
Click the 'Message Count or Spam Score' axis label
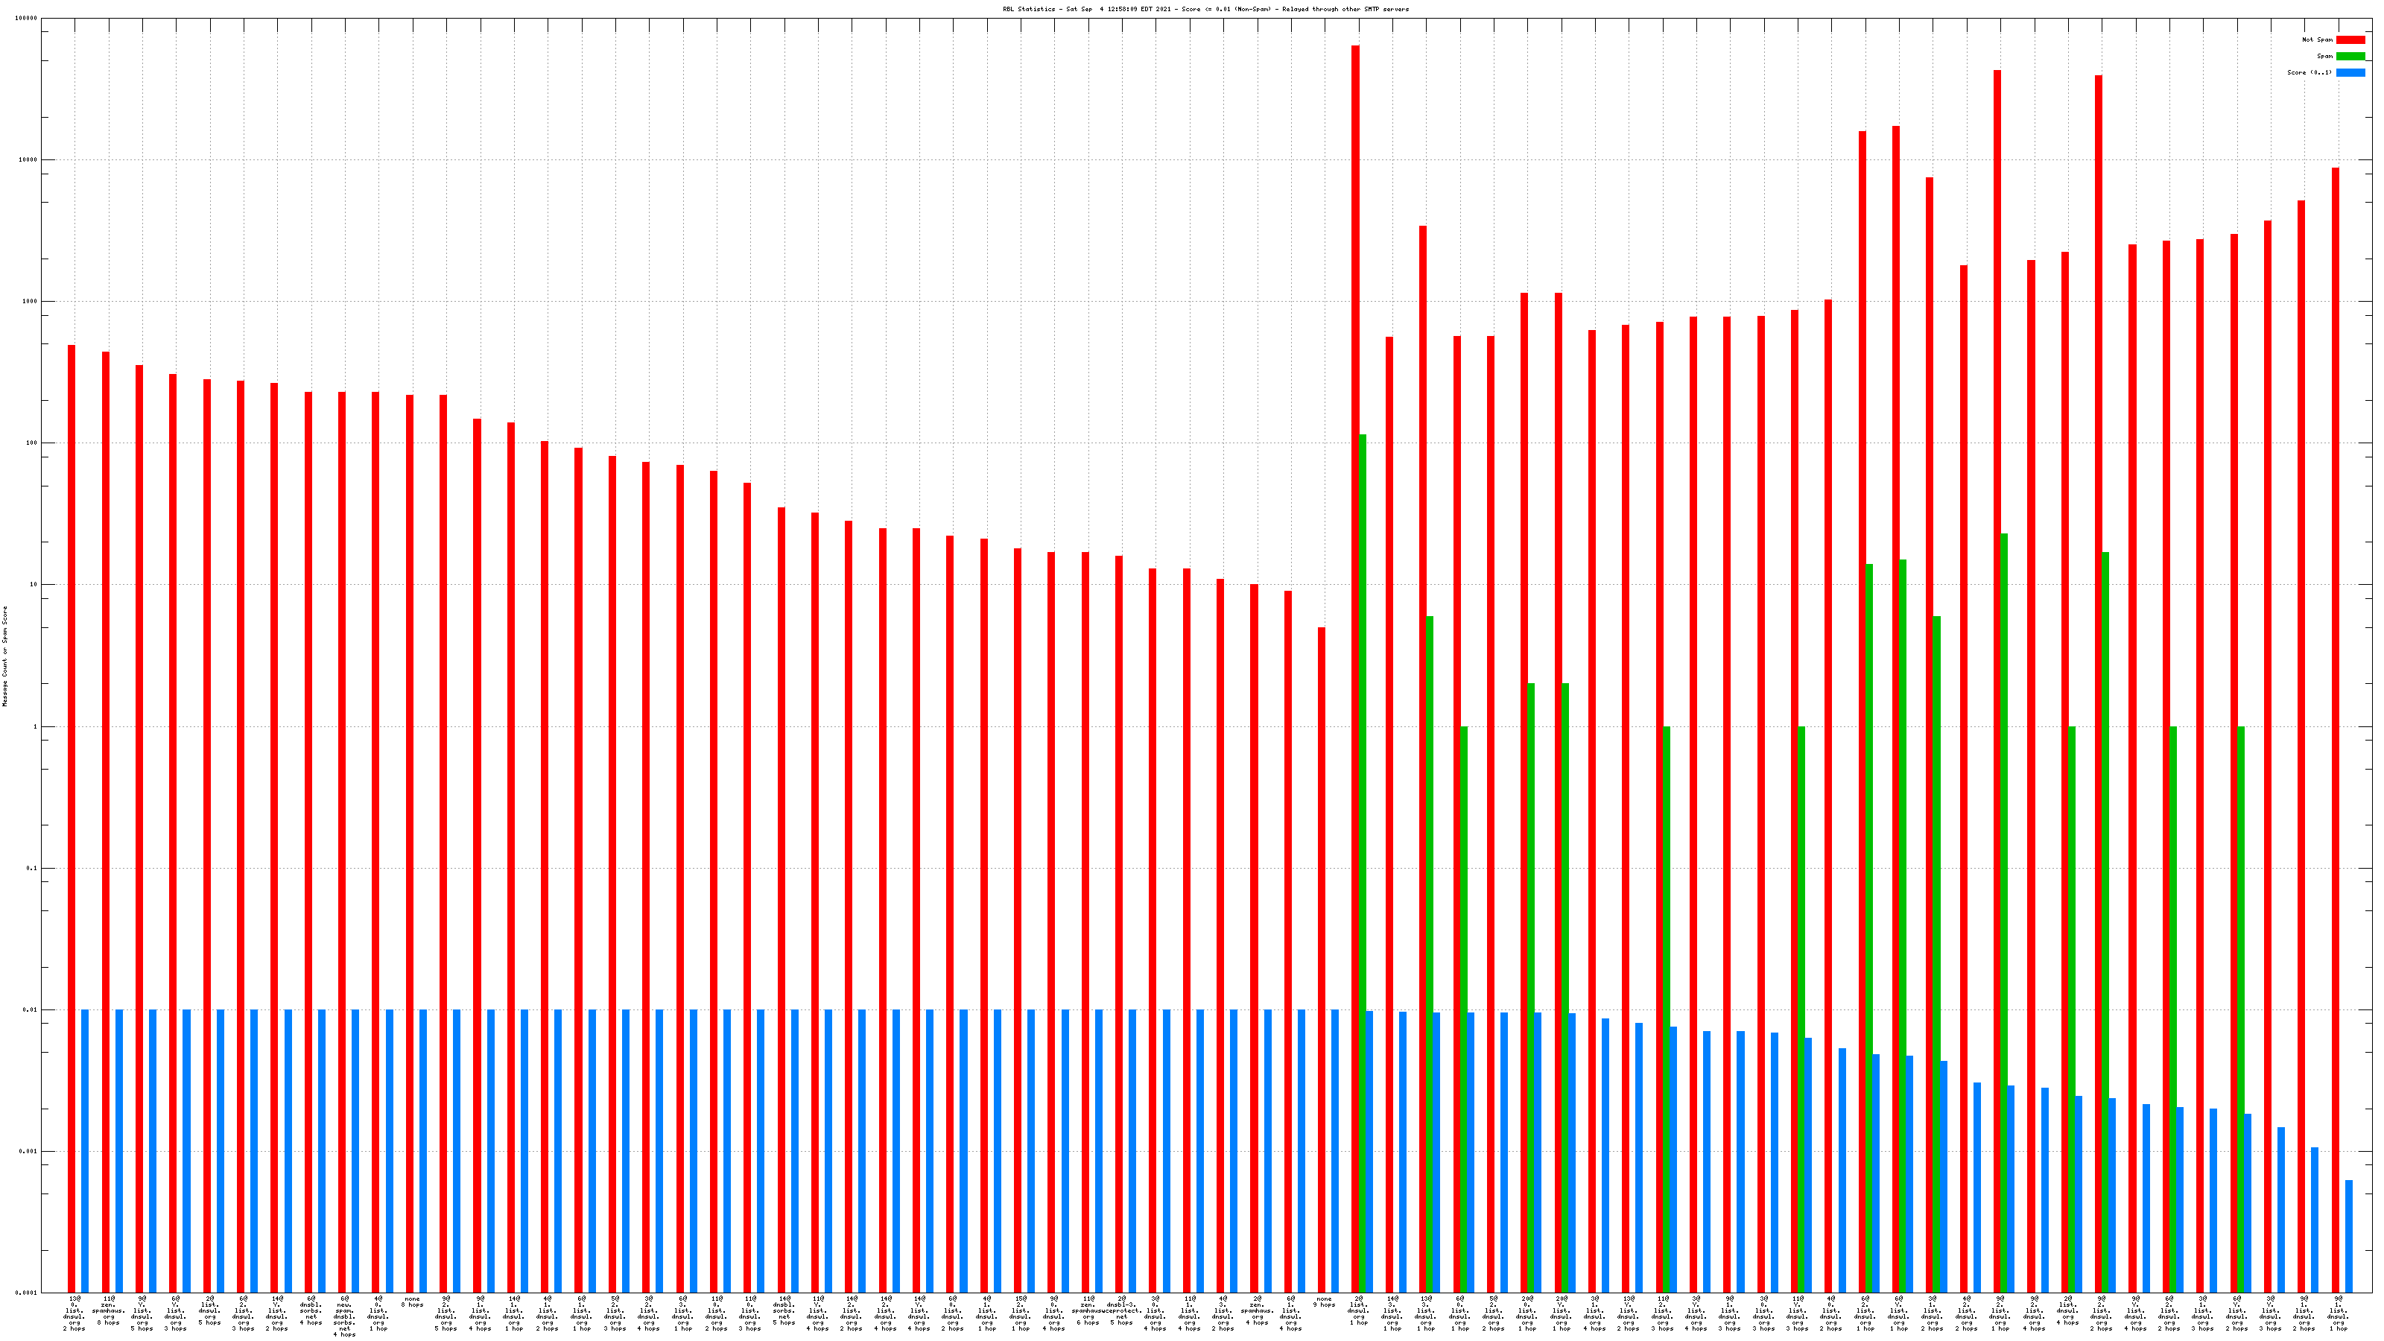[x=4, y=656]
